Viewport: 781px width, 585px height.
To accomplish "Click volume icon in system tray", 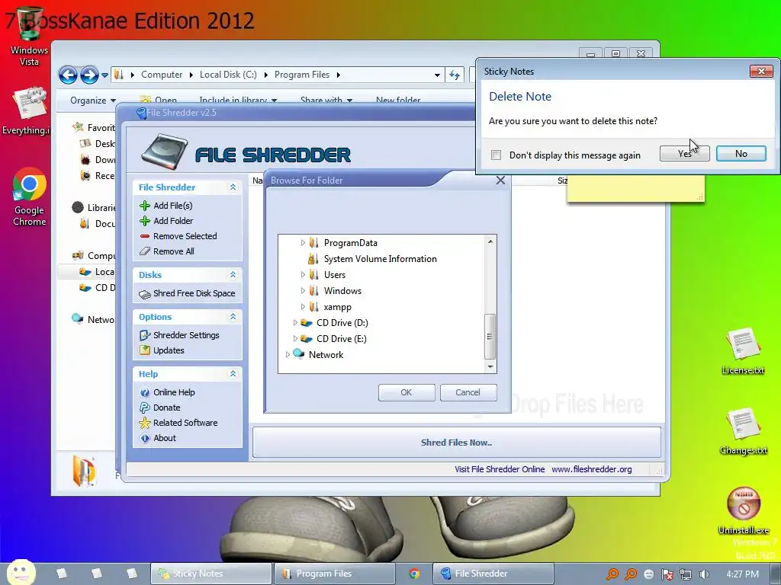I will point(703,574).
